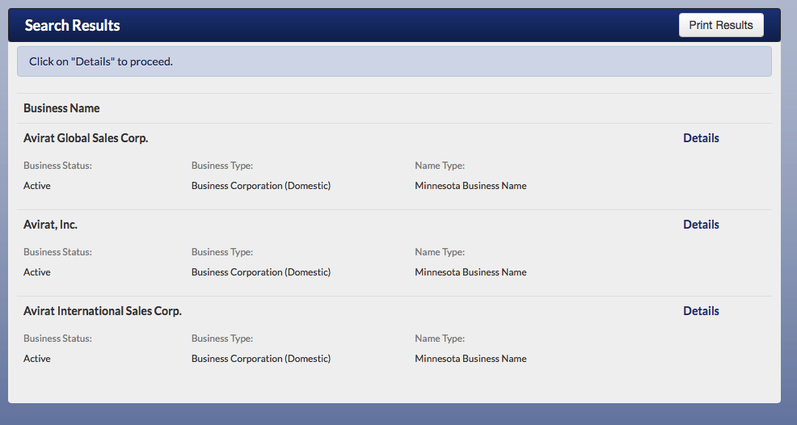Open Details for Avirat International Sales Corp.

click(x=701, y=311)
